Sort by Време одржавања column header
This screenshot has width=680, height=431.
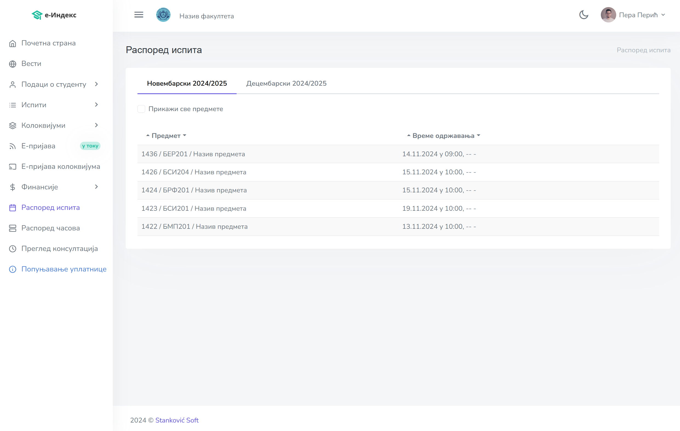(443, 136)
